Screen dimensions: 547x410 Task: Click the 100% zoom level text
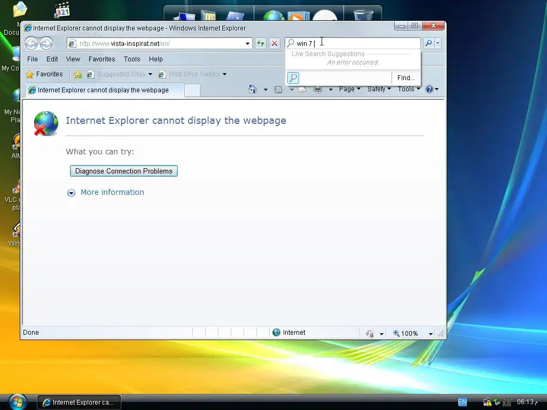tap(410, 334)
